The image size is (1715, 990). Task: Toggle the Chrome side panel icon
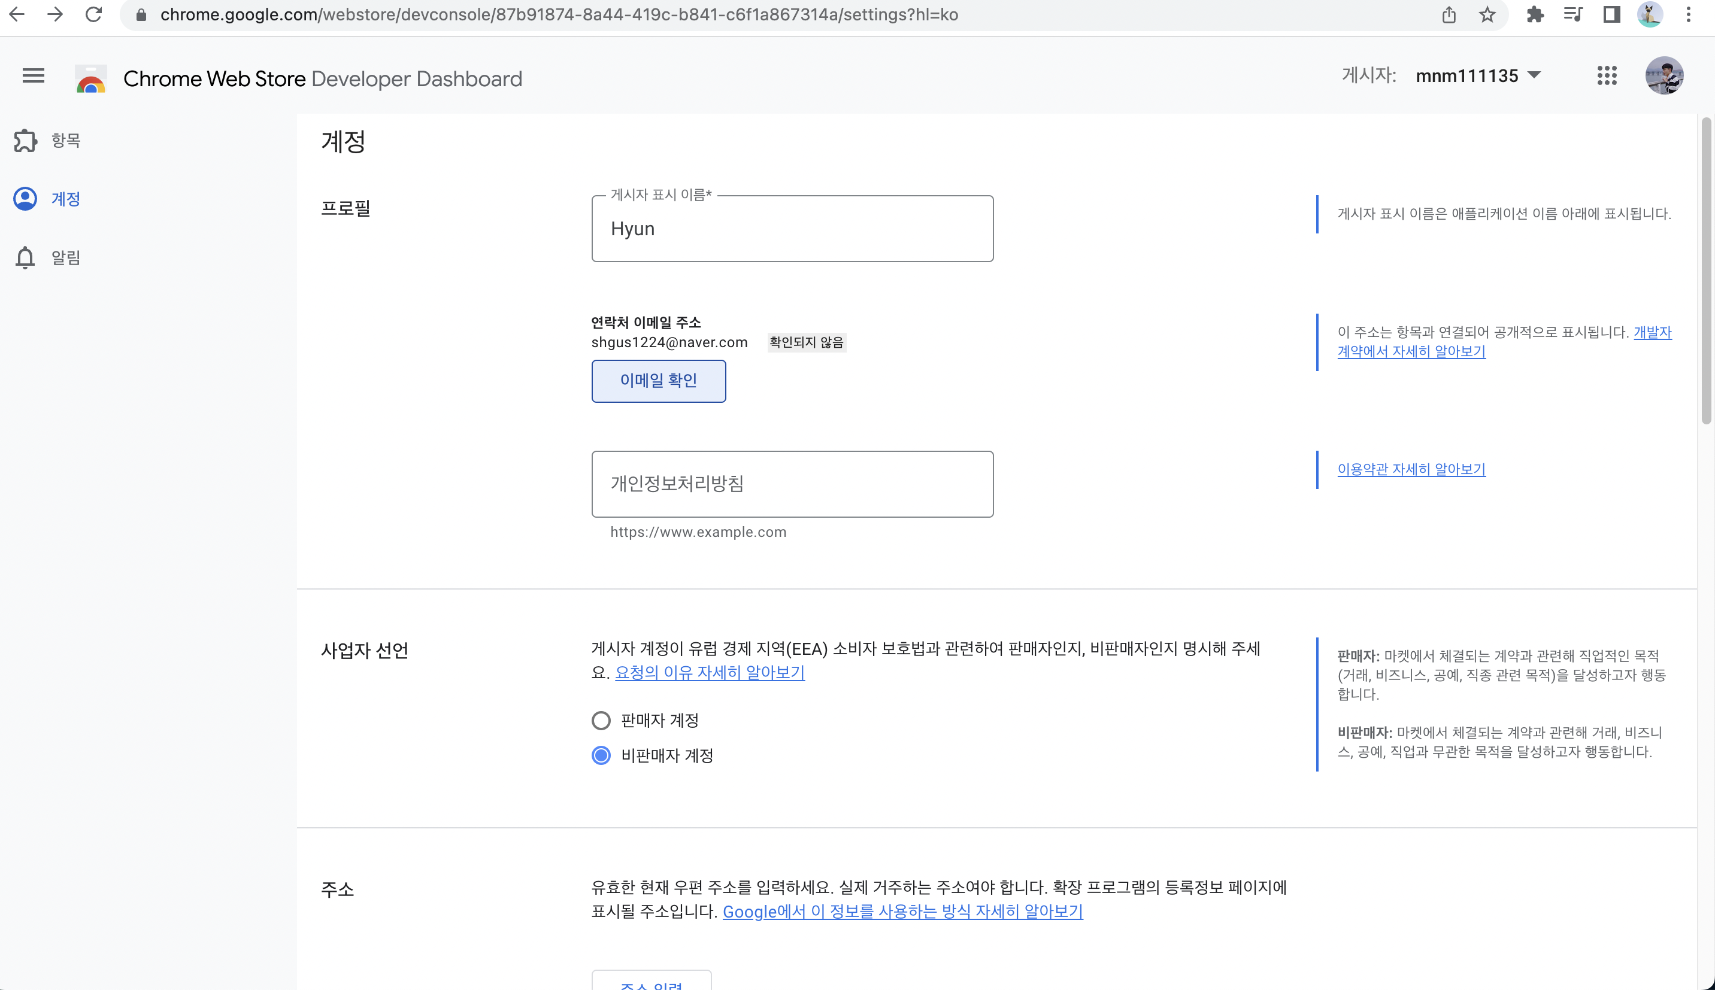[x=1611, y=14]
